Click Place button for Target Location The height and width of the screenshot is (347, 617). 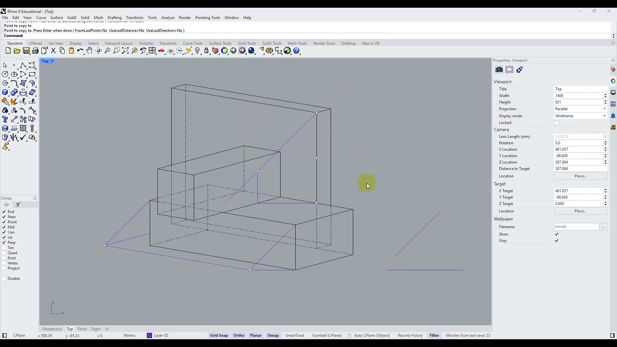(x=580, y=211)
